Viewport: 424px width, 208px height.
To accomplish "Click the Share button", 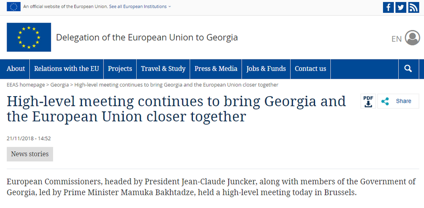I will 398,101.
